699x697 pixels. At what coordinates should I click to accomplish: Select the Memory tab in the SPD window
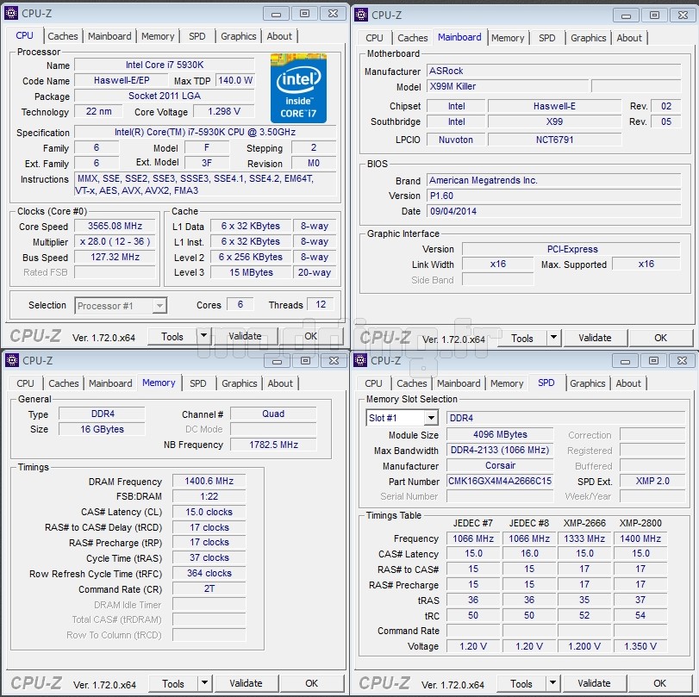pyautogui.click(x=507, y=383)
